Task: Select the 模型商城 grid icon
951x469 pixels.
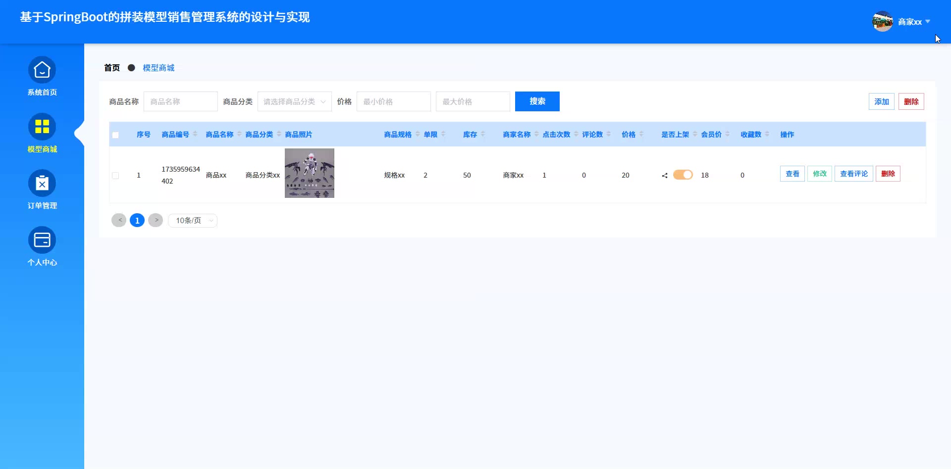Action: pos(42,127)
